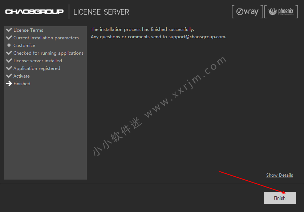The width and height of the screenshot is (304, 212).
Task: Click checkmark beside Application registered
Action: click(x=9, y=68)
